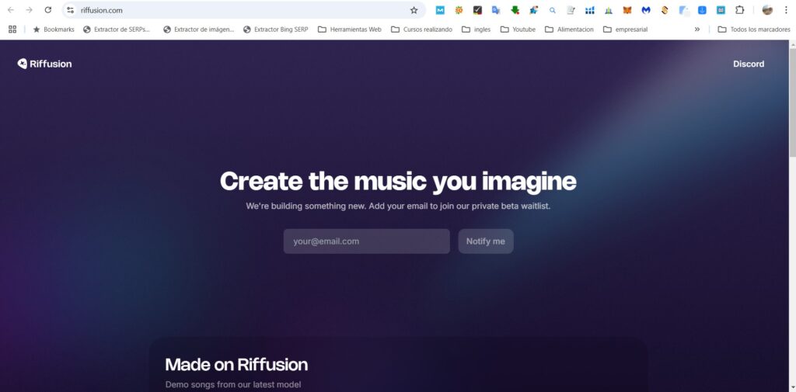The image size is (796, 392).
Task: Expand the Alimentacion bookmark folder
Action: click(x=569, y=29)
